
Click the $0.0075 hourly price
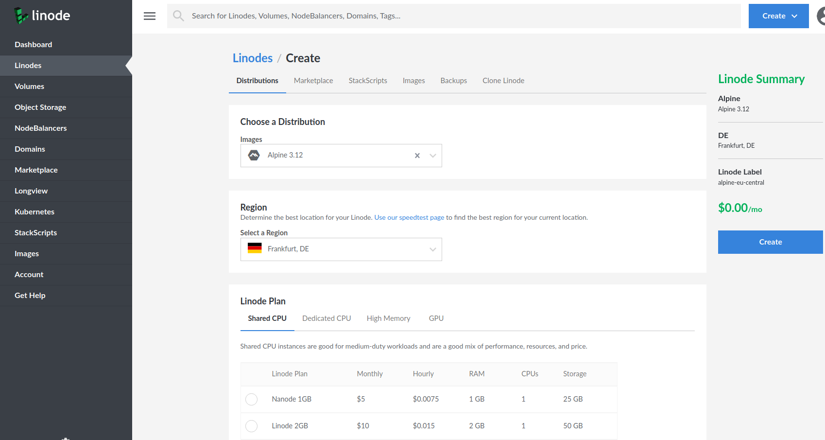426,399
